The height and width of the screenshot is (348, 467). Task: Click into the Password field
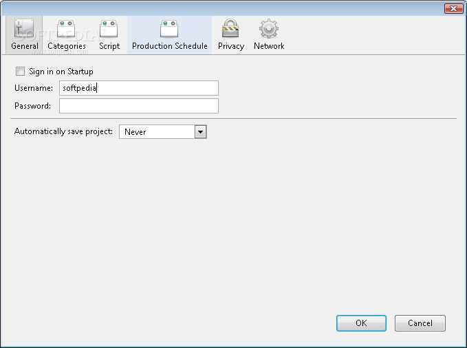pos(139,106)
